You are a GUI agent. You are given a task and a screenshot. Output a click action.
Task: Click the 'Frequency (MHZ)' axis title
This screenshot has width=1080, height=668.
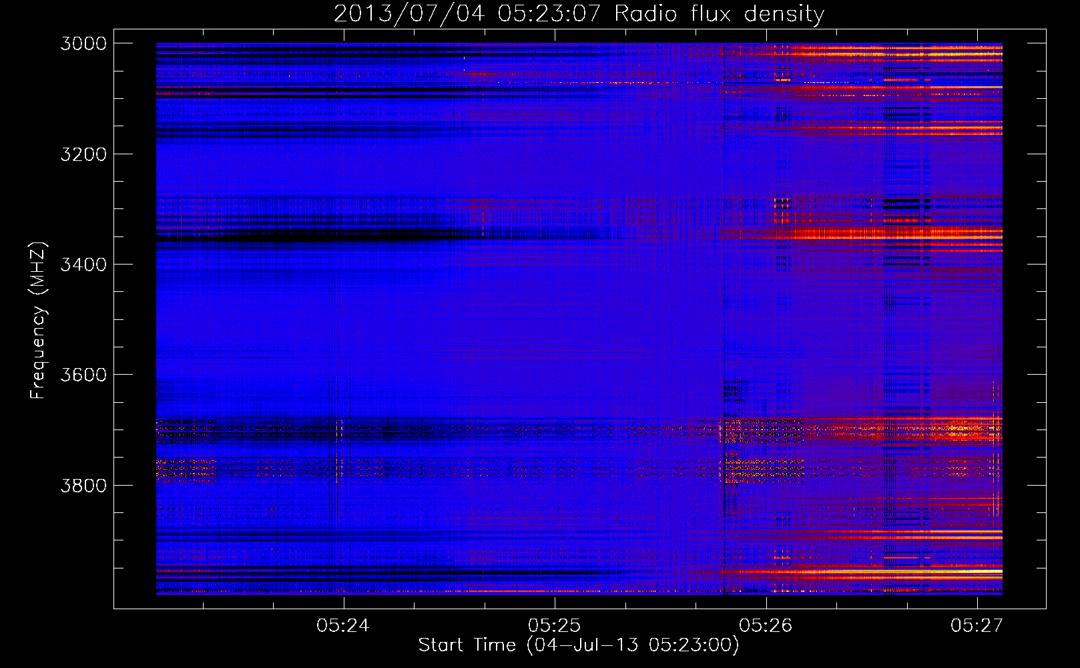coord(38,321)
